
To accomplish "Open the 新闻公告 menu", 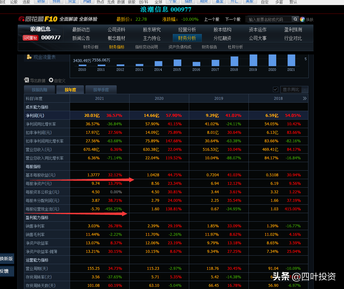I will (81, 38).
